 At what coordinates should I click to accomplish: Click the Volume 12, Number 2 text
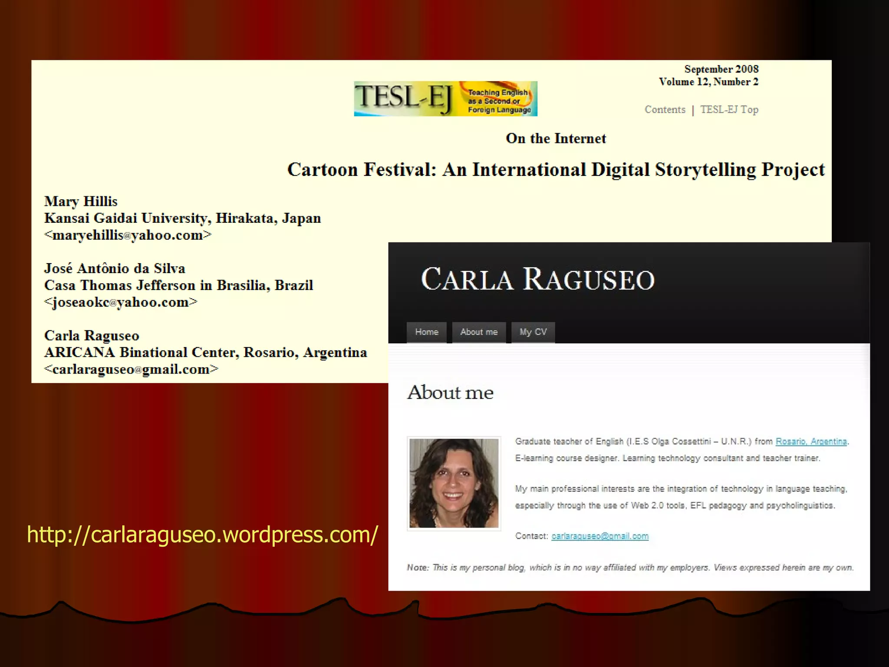point(708,82)
